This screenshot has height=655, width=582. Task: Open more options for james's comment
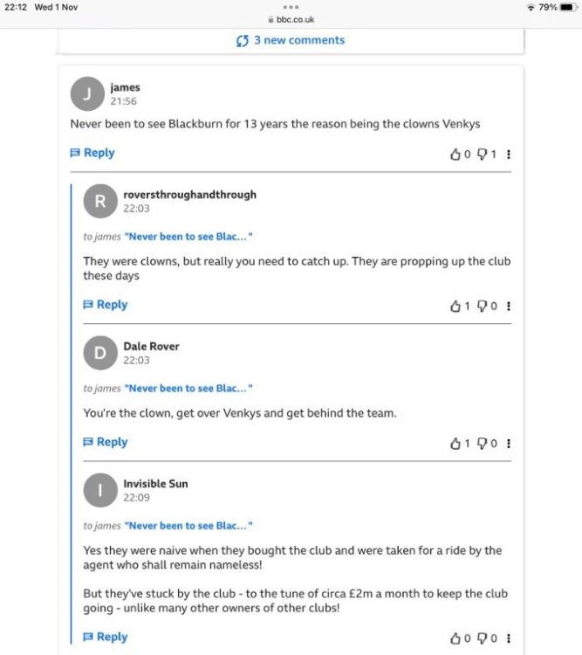coord(509,155)
